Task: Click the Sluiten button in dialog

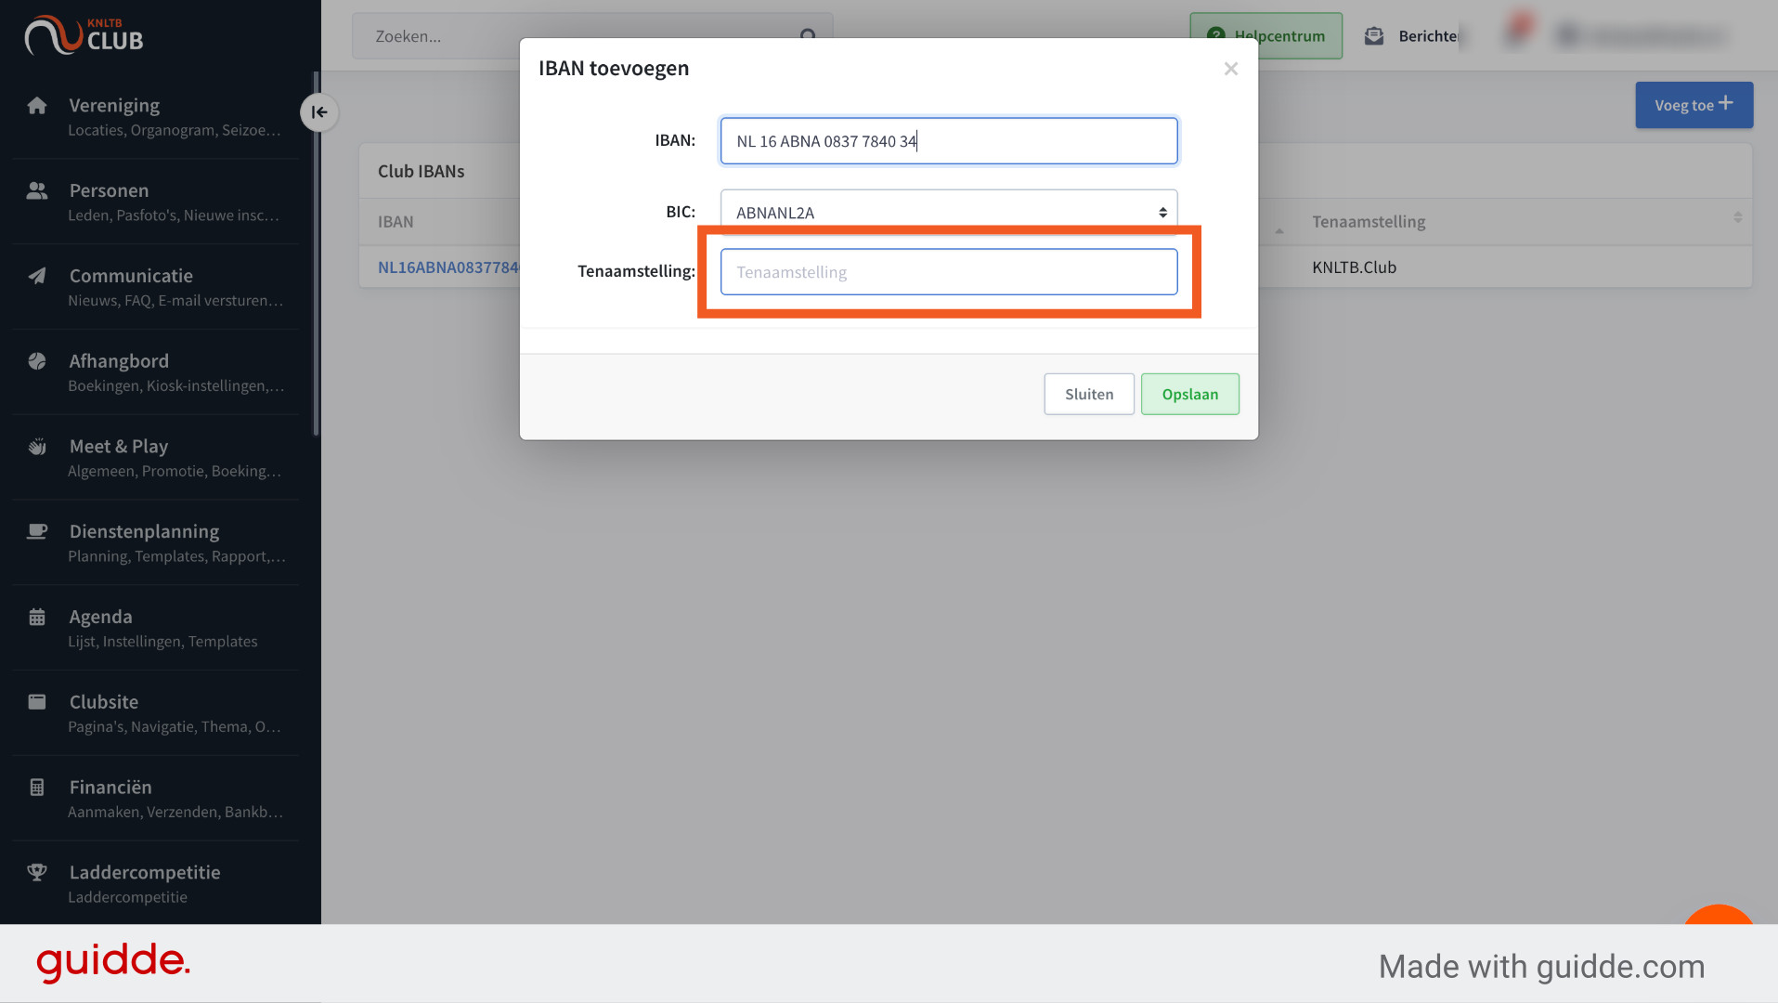Action: tap(1088, 394)
